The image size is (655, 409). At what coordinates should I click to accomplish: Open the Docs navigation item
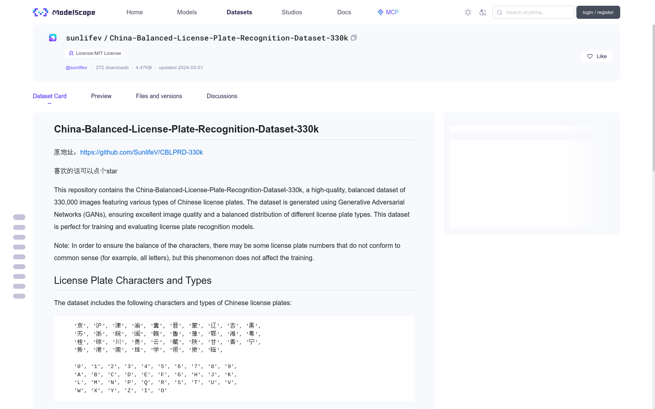[x=344, y=12]
